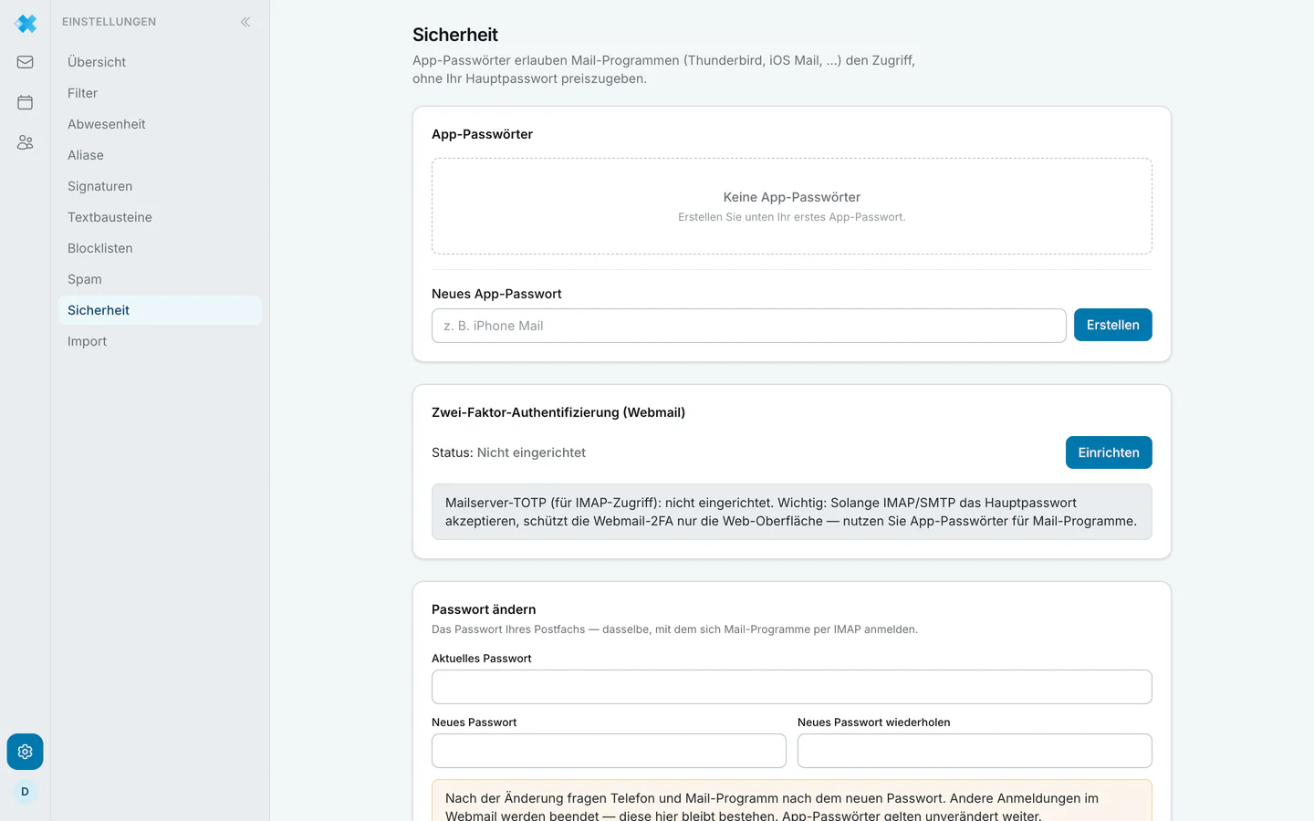The image size is (1314, 821).
Task: Collapse the Einstellungen sidebar with double chevron
Action: click(x=245, y=22)
